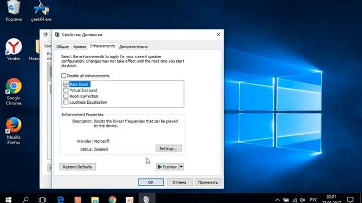Click the Отмена cancel button
The image size is (362, 203).
click(179, 182)
